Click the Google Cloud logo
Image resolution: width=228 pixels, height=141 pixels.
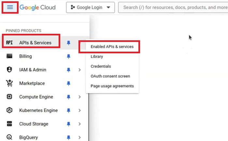[x=37, y=7]
